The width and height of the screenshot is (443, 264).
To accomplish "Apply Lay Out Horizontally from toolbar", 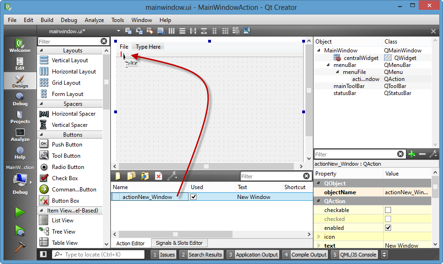I will [172, 31].
